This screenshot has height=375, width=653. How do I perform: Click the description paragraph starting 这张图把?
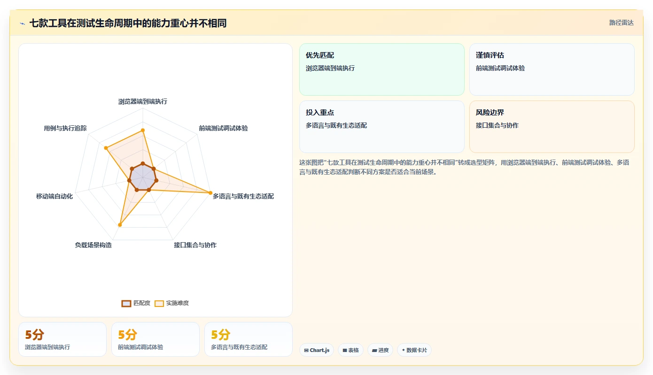[466, 167]
